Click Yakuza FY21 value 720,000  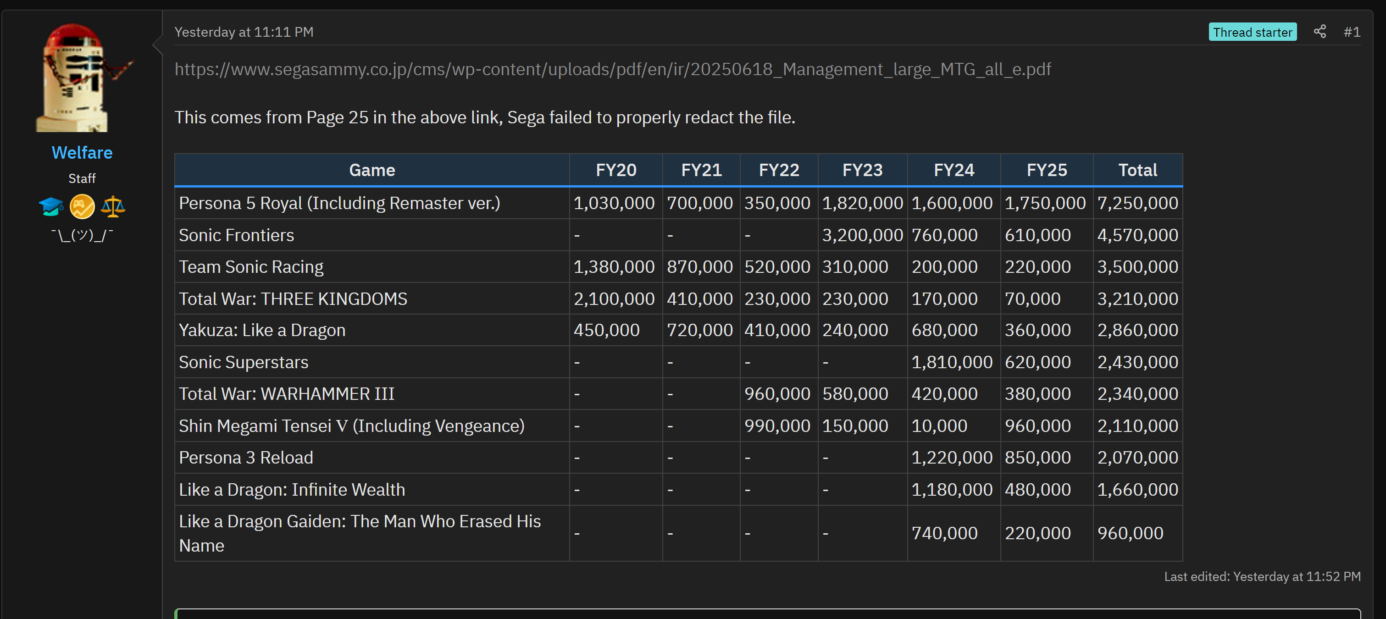[699, 330]
